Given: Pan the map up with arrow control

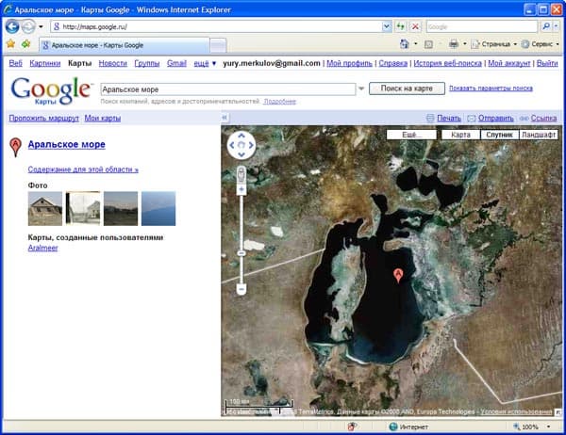Looking at the screenshot, I should [x=241, y=136].
